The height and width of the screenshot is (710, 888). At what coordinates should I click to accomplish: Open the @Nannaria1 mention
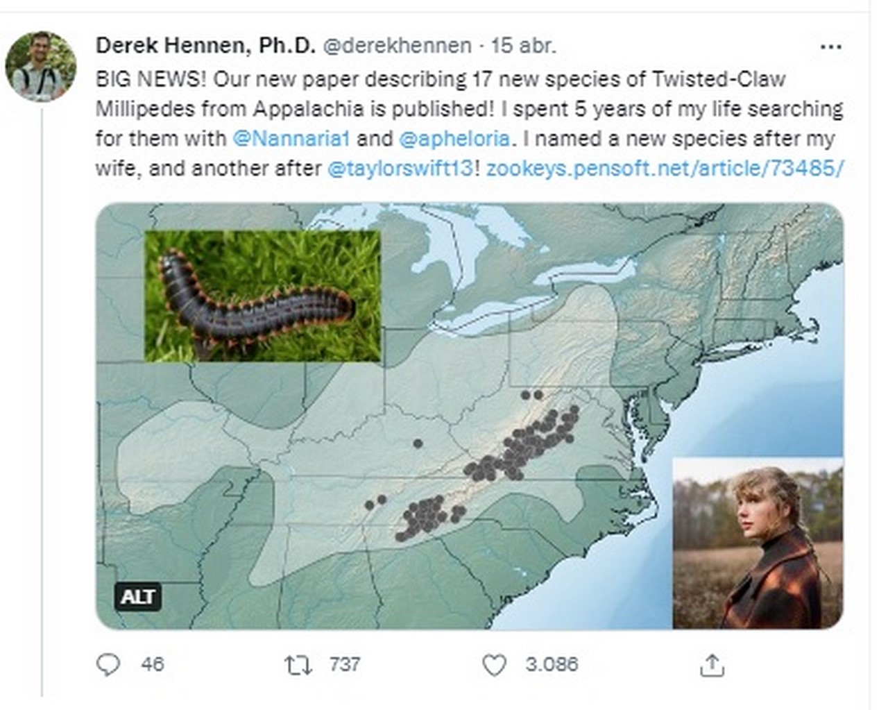(291, 138)
